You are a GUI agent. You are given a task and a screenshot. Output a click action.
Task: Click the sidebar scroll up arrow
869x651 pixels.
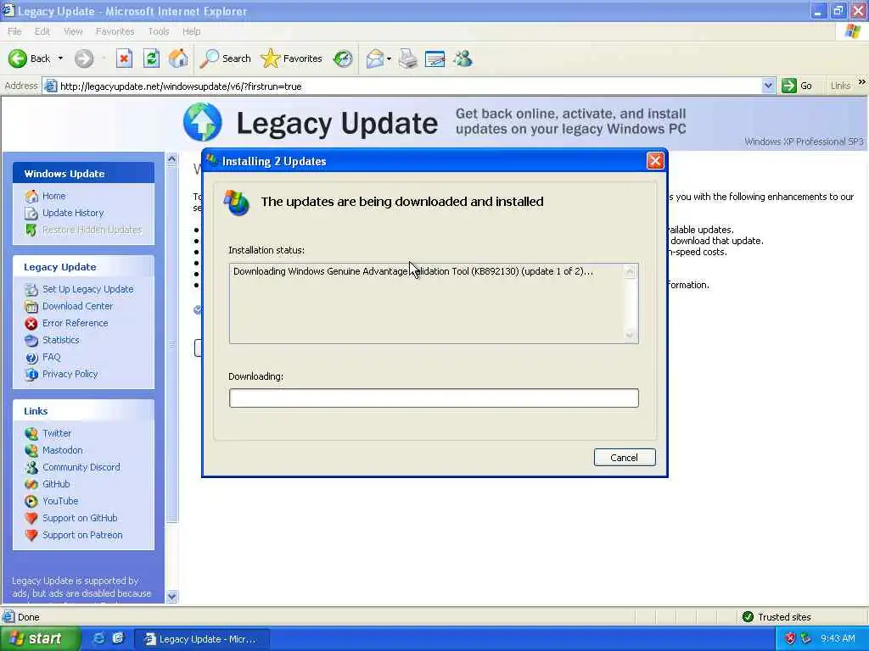tap(171, 159)
